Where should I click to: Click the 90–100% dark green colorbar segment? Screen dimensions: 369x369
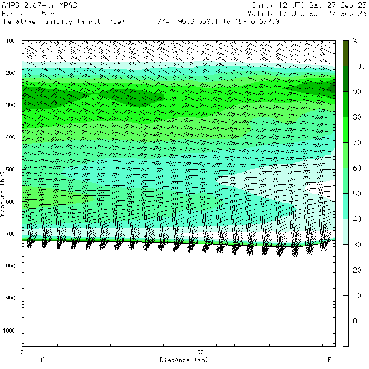(x=346, y=79)
